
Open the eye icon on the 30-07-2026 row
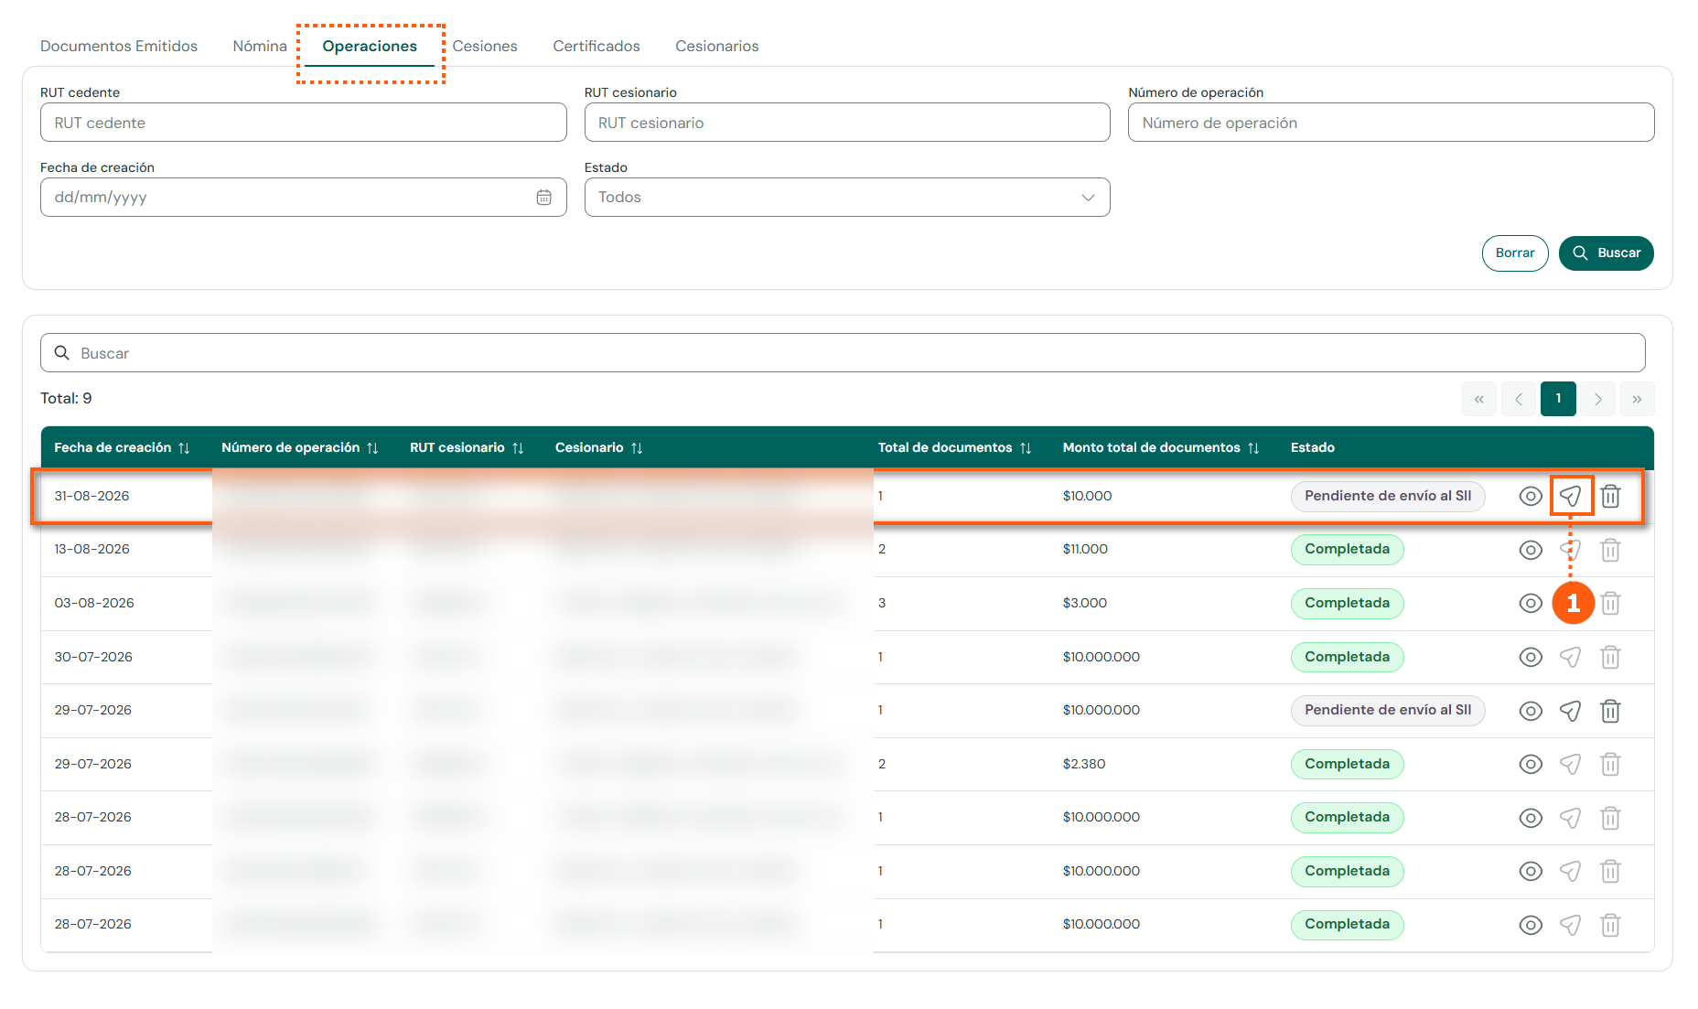tap(1531, 657)
